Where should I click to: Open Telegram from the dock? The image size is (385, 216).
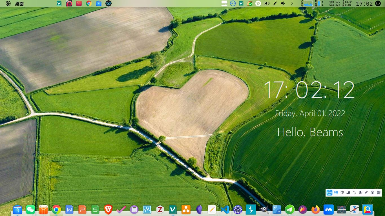tap(289, 210)
